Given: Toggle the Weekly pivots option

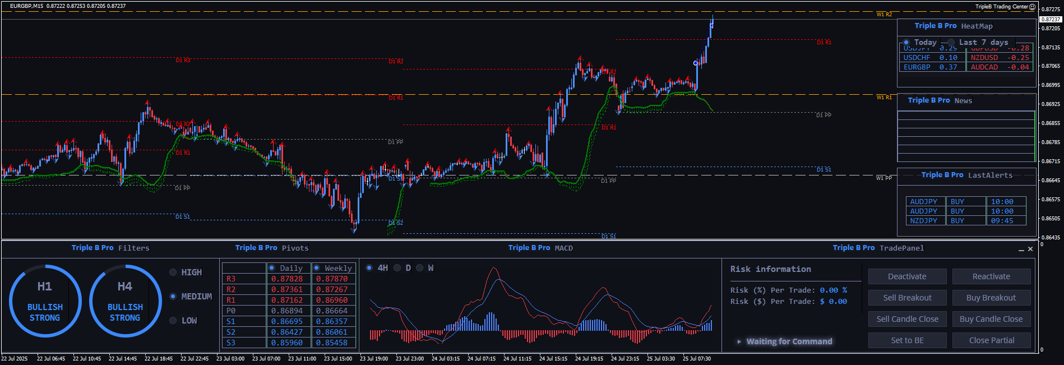Looking at the screenshot, I should [317, 268].
